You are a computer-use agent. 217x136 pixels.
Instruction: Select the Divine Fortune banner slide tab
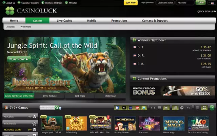[x=50, y=96]
